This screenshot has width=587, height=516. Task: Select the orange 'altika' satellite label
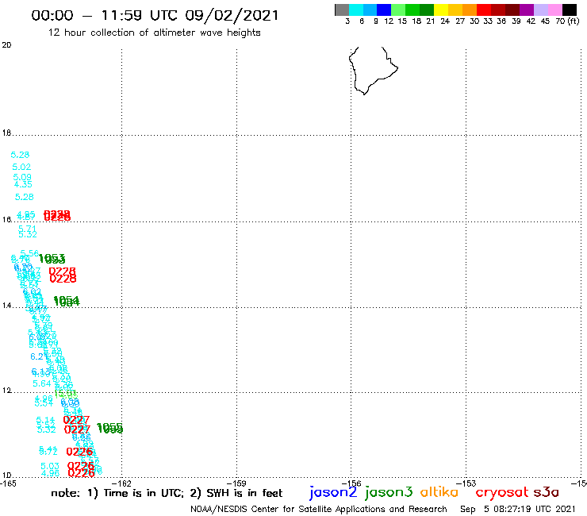point(439,491)
